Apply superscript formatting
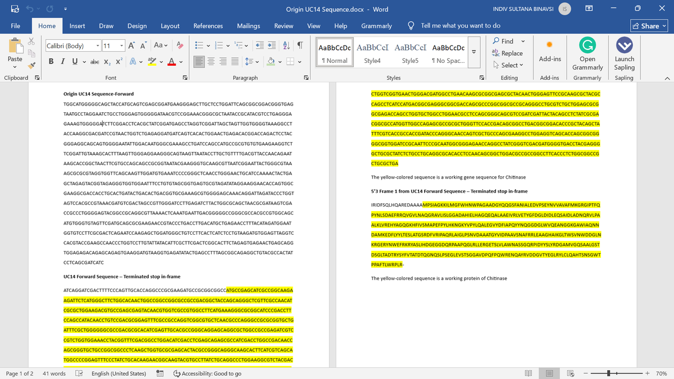The height and width of the screenshot is (379, 674). (119, 61)
